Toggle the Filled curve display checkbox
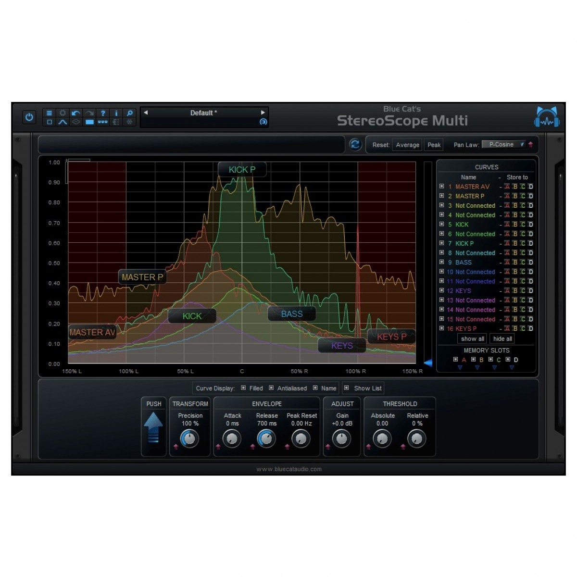The height and width of the screenshot is (577, 577). click(243, 388)
